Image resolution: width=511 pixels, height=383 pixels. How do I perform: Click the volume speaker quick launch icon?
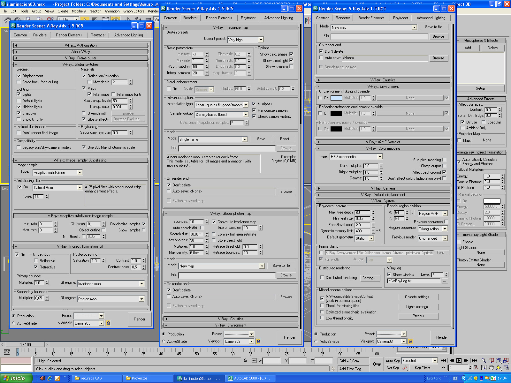tap(42, 378)
